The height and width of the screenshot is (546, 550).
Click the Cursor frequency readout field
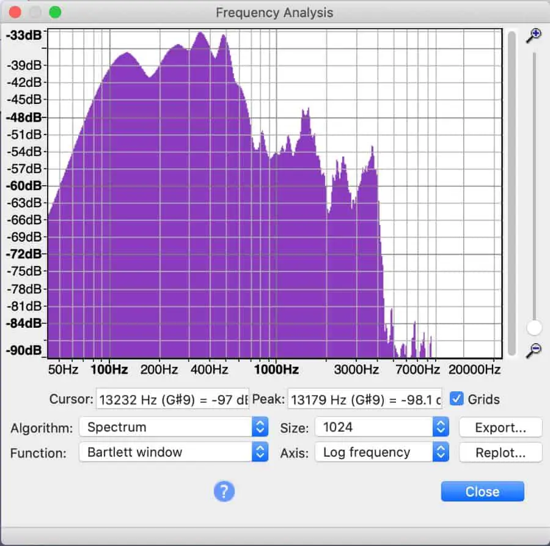pos(172,399)
